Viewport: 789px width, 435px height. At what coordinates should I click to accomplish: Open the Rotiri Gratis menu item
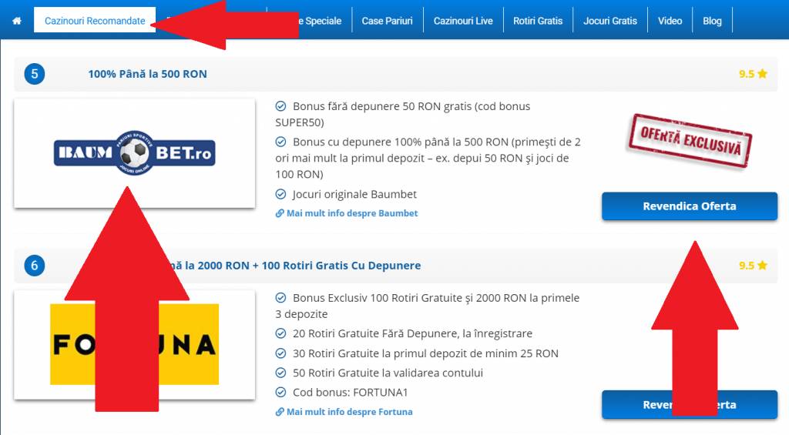coord(538,21)
